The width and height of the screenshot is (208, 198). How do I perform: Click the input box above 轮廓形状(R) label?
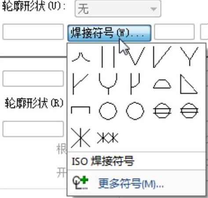(x=33, y=79)
